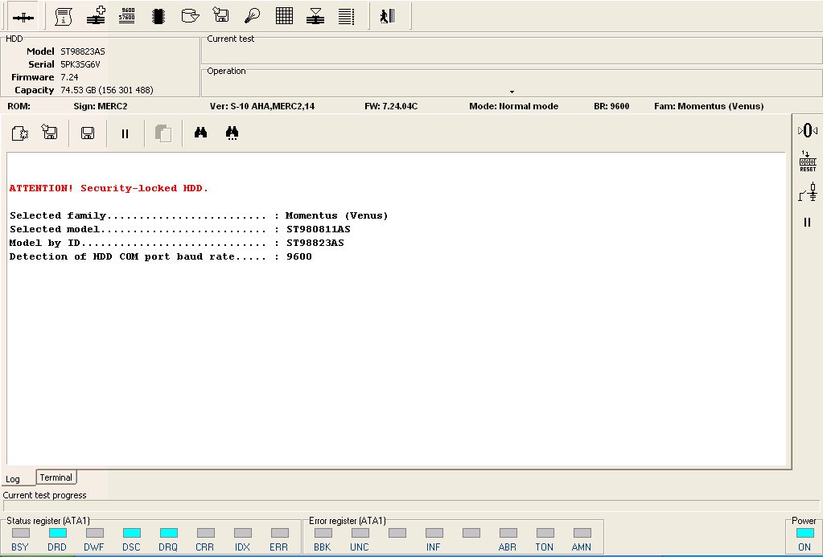Viewport: 823px width, 557px height.
Task: Click 'FW: 7.24.04C' in the ROM bar
Action: point(391,106)
